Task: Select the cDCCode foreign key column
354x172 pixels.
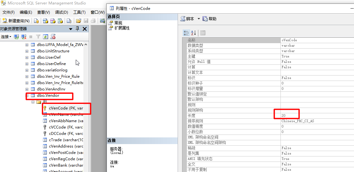Action: (66, 134)
